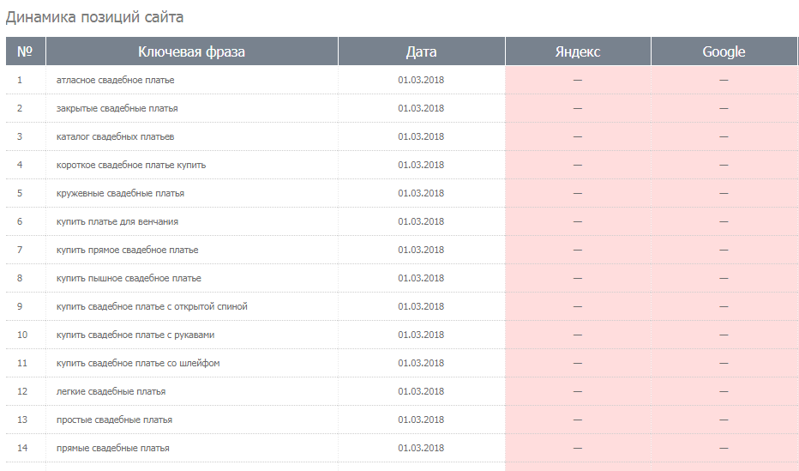The image size is (799, 471).
Task: Click the Google column header
Action: pos(724,51)
